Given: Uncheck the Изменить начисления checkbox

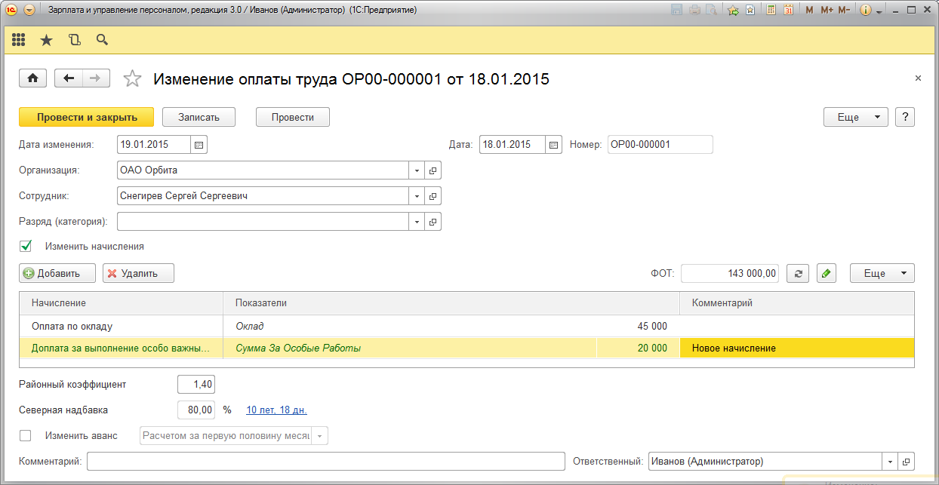Looking at the screenshot, I should [26, 246].
